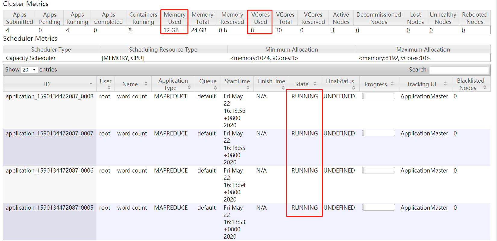
Task: Open application_1590134472087_0005 link
Action: (49, 208)
